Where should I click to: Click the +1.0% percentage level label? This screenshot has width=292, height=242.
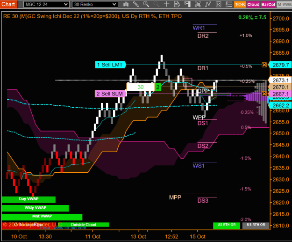tap(246, 35)
